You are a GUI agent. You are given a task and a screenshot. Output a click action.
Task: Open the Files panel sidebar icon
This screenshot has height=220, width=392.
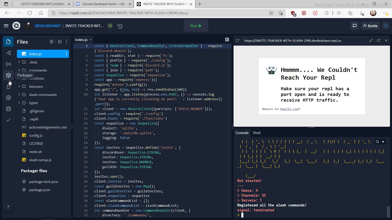8,42
